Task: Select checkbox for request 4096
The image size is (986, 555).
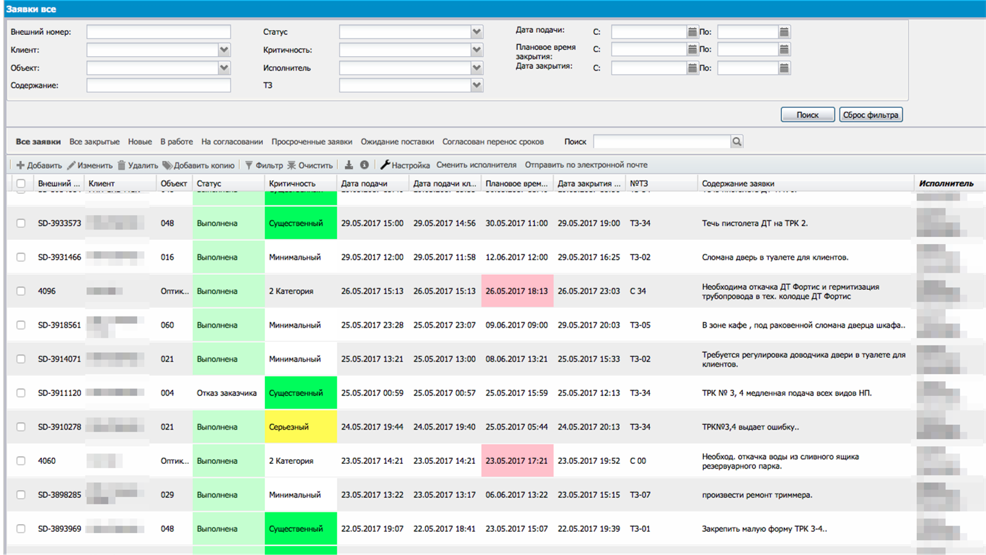Action: [x=21, y=291]
